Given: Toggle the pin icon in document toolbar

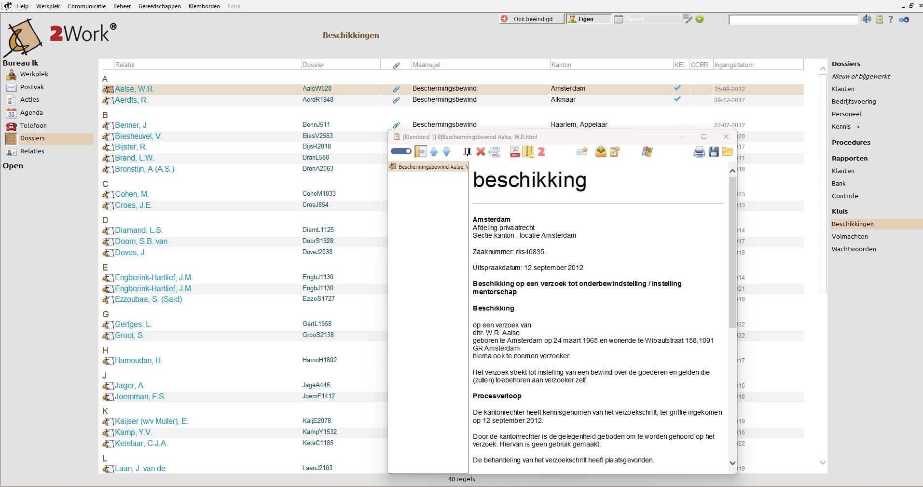Looking at the screenshot, I should pyautogui.click(x=467, y=151).
